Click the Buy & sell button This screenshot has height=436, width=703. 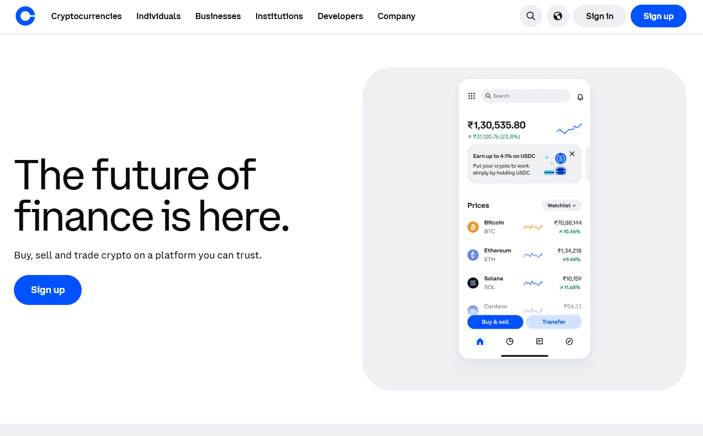pos(495,322)
